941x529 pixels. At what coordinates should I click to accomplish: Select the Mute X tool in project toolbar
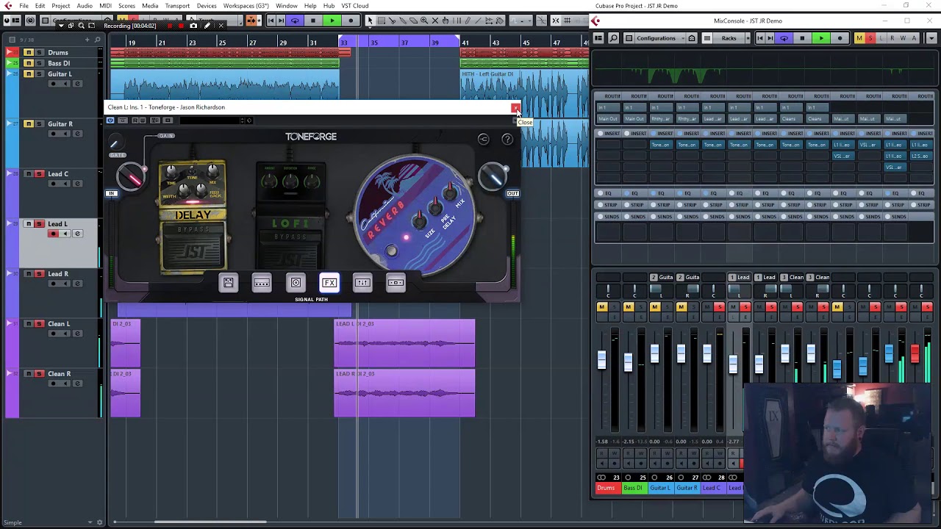[x=434, y=21]
